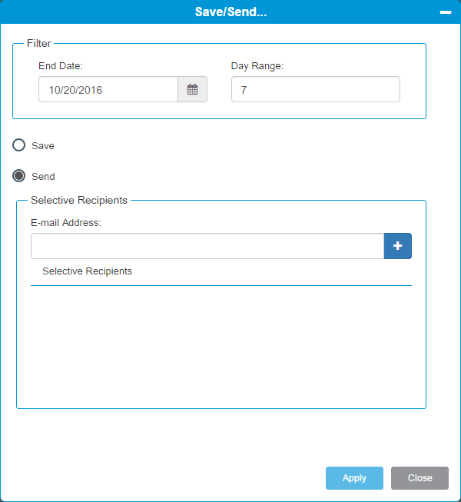The width and height of the screenshot is (461, 502).
Task: Click the Close button
Action: (420, 478)
